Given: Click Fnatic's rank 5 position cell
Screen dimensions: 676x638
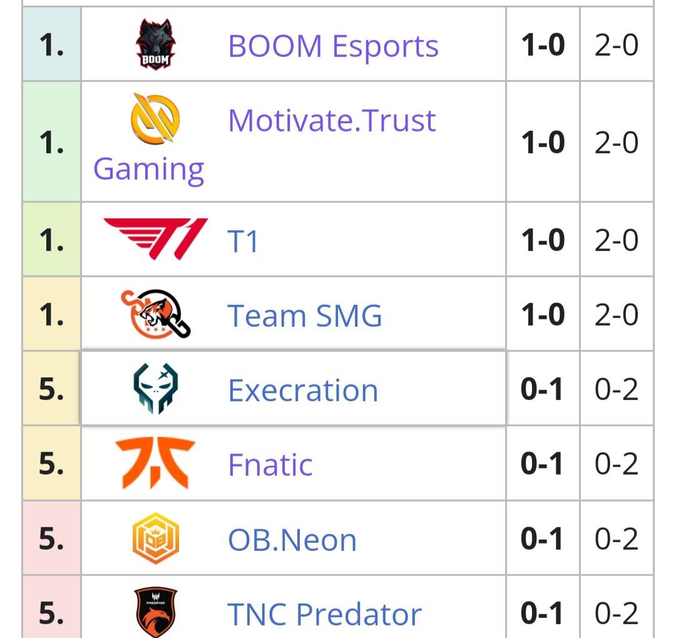Looking at the screenshot, I should click(x=51, y=464).
